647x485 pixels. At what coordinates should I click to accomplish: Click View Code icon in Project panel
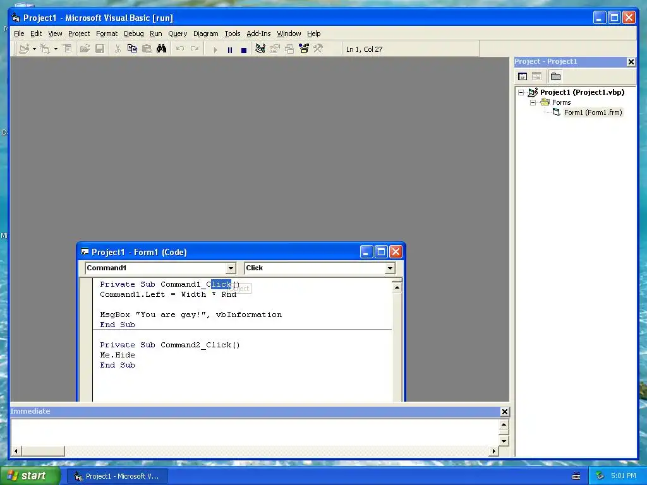523,76
